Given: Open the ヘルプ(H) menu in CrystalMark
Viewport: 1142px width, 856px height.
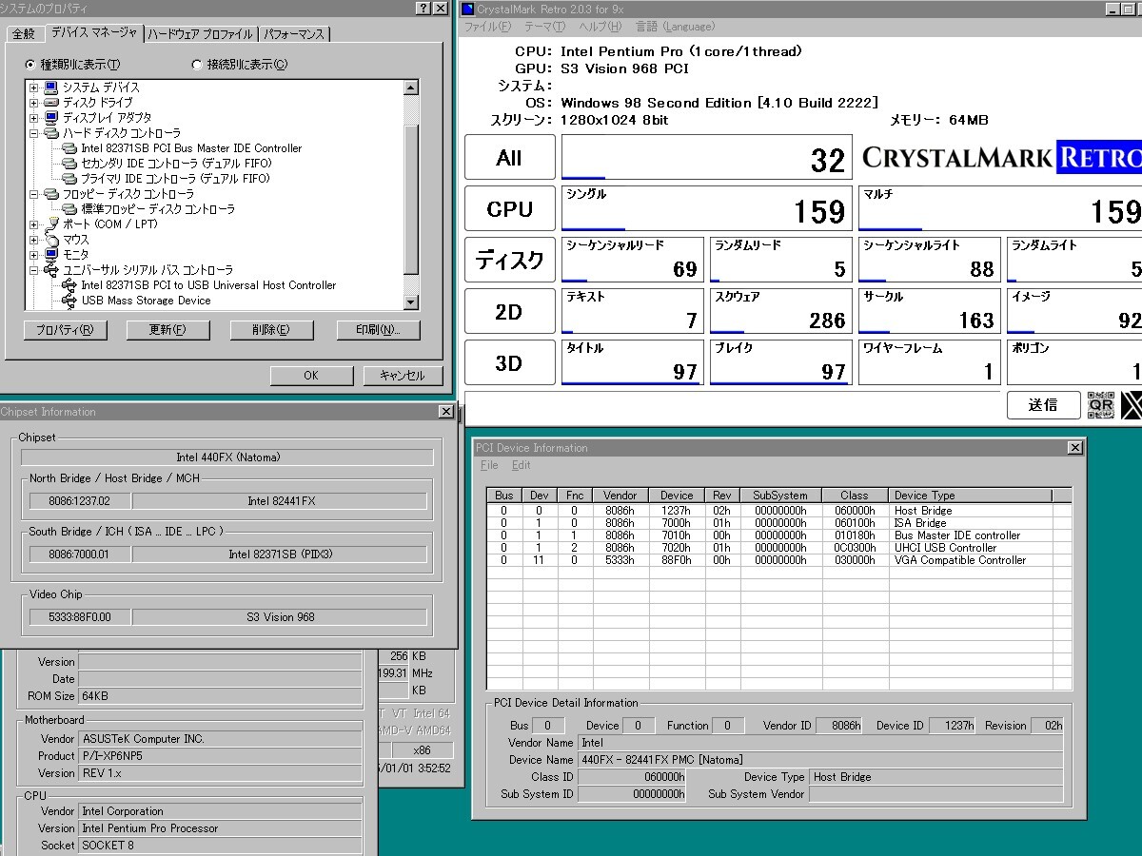Looking at the screenshot, I should pyautogui.click(x=601, y=27).
